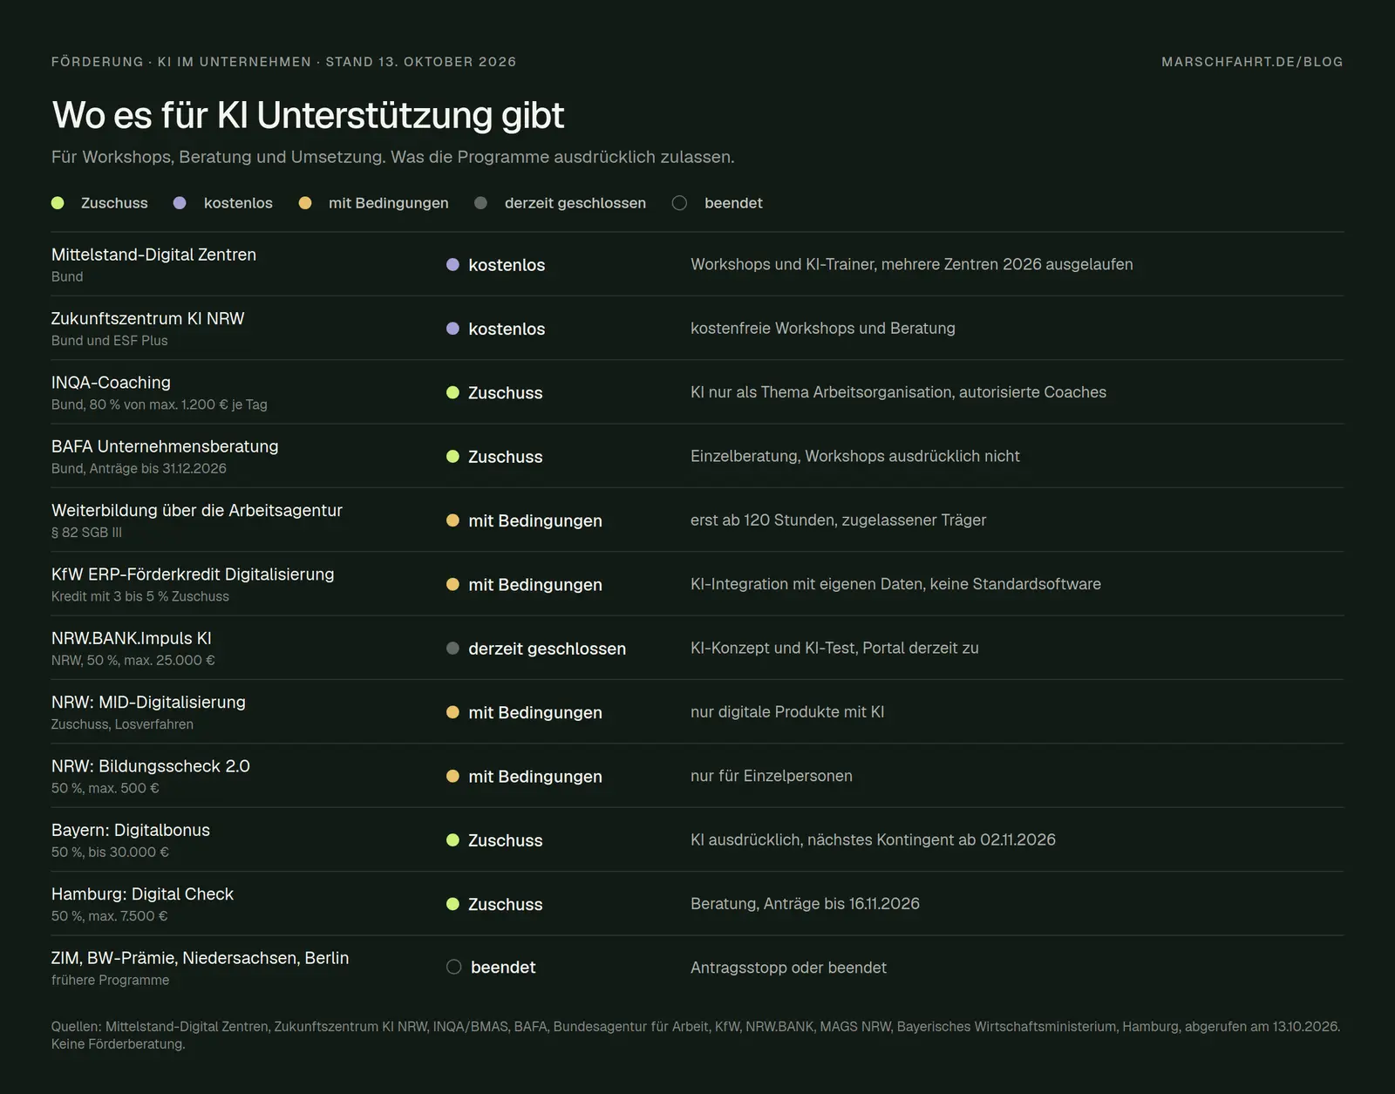The width and height of the screenshot is (1395, 1094).
Task: Click Weiterbildung über die Arbeitsagentur
Action: 197,510
